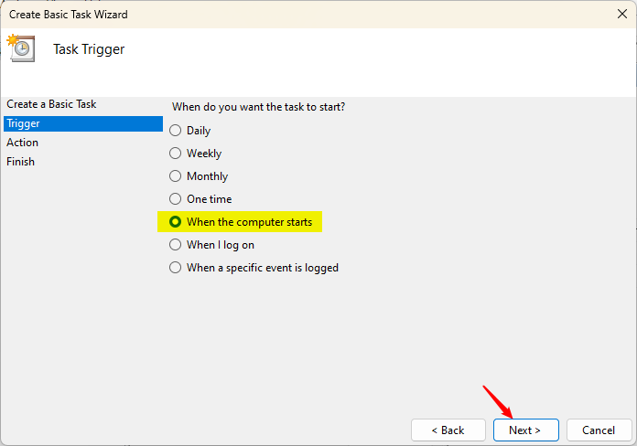Select When I log on radio button
The width and height of the screenshot is (637, 446).
(x=175, y=245)
